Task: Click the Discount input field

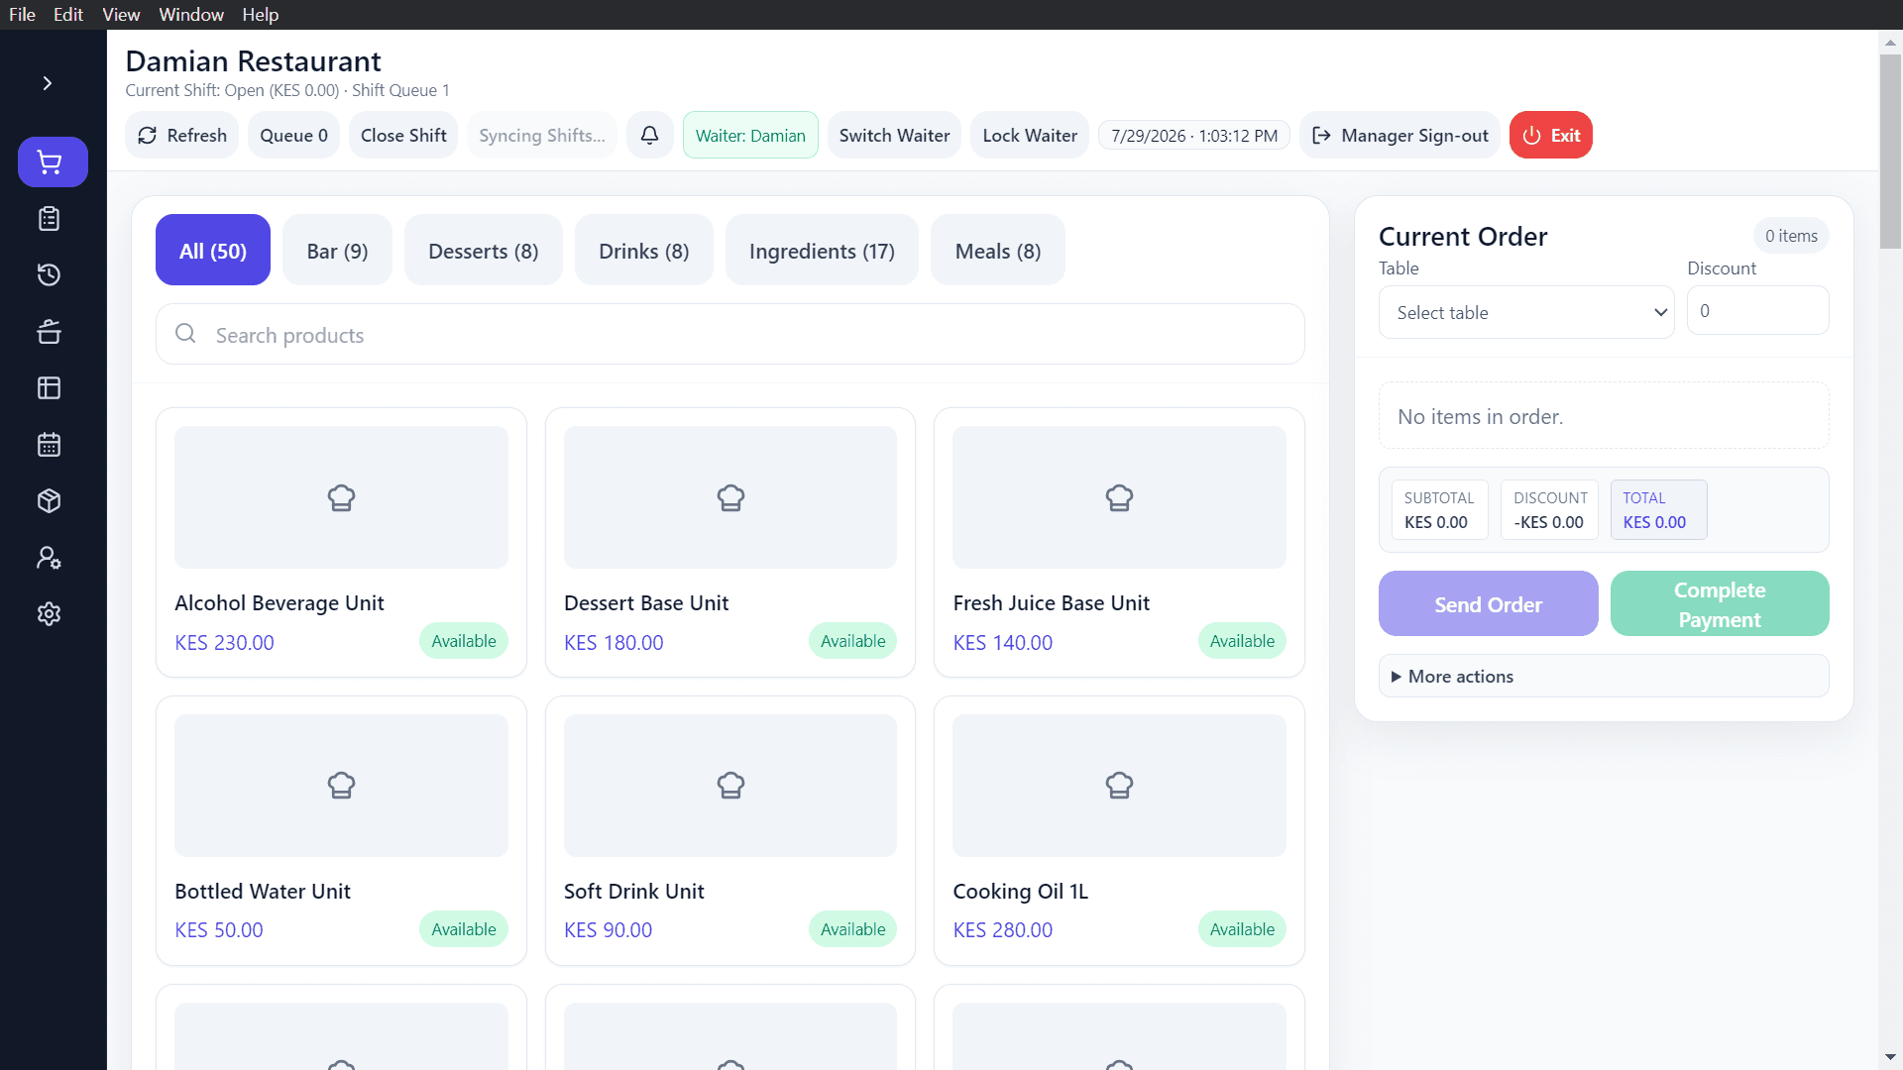Action: pos(1757,311)
